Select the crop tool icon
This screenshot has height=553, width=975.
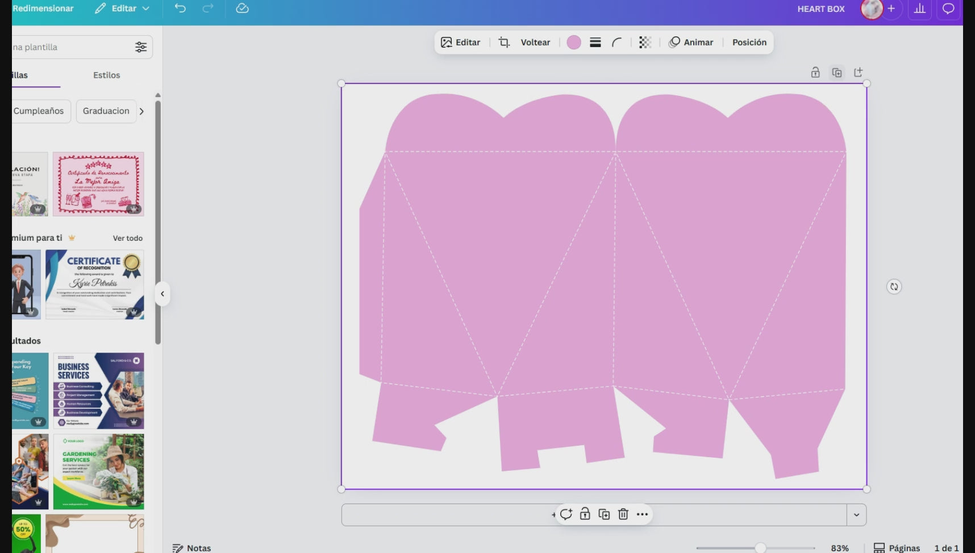(504, 43)
